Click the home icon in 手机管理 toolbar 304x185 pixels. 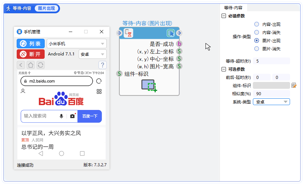click(31, 65)
